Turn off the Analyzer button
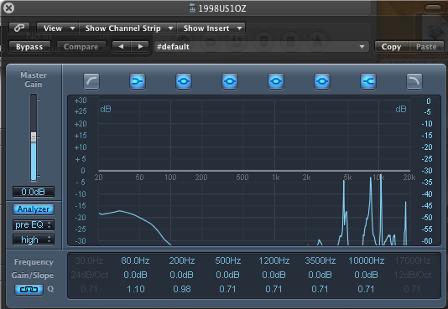 click(x=34, y=209)
